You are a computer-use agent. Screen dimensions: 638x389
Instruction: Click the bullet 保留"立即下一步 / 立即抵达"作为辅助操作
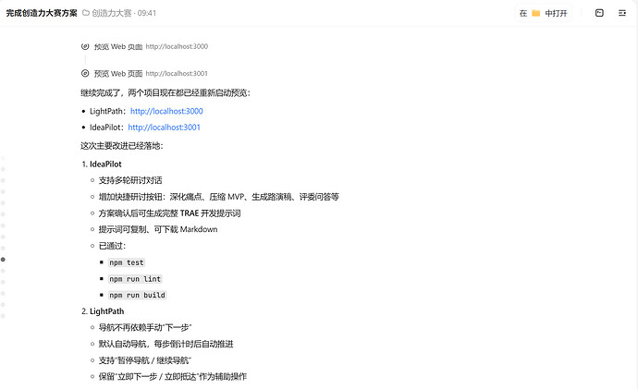173,376
